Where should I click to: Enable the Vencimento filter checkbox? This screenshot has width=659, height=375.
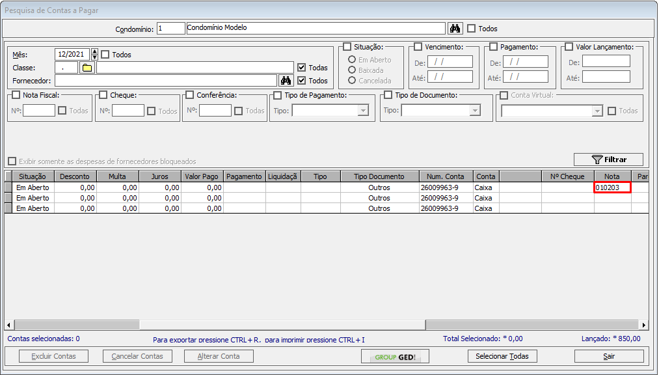[x=418, y=47]
